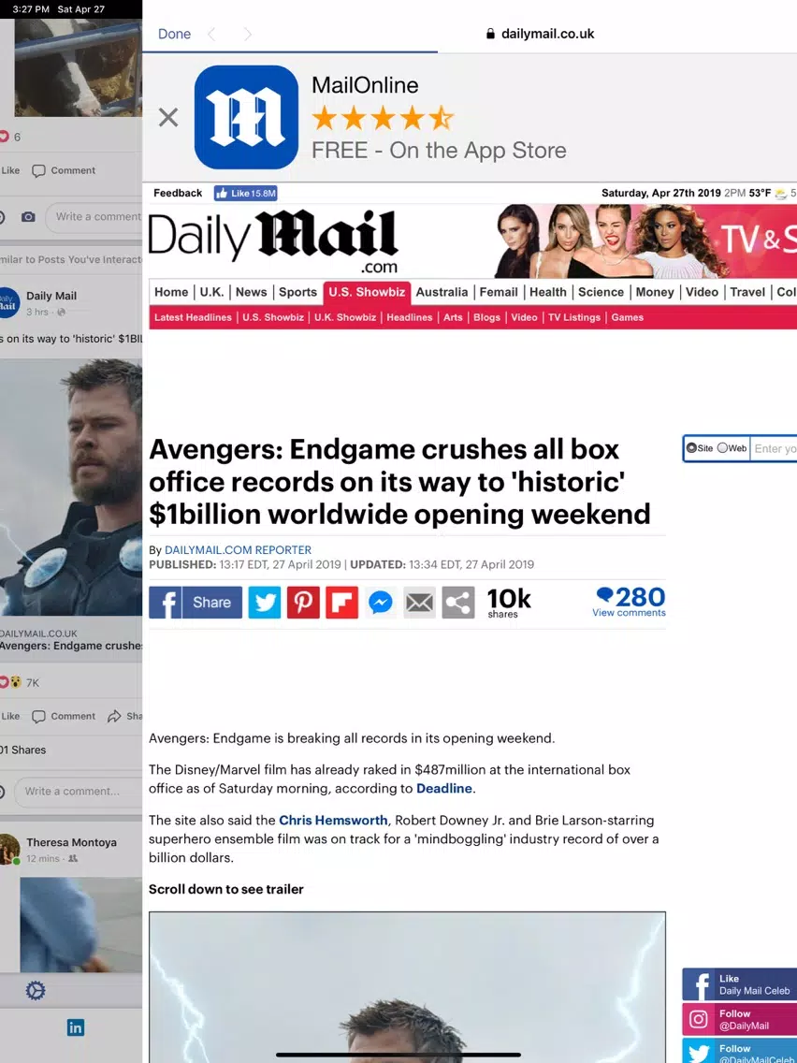Select the Web radio button
The width and height of the screenshot is (797, 1063).
(x=722, y=448)
